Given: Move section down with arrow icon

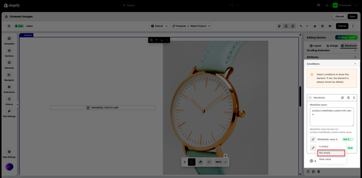Looking at the screenshot, I should click(162, 40).
